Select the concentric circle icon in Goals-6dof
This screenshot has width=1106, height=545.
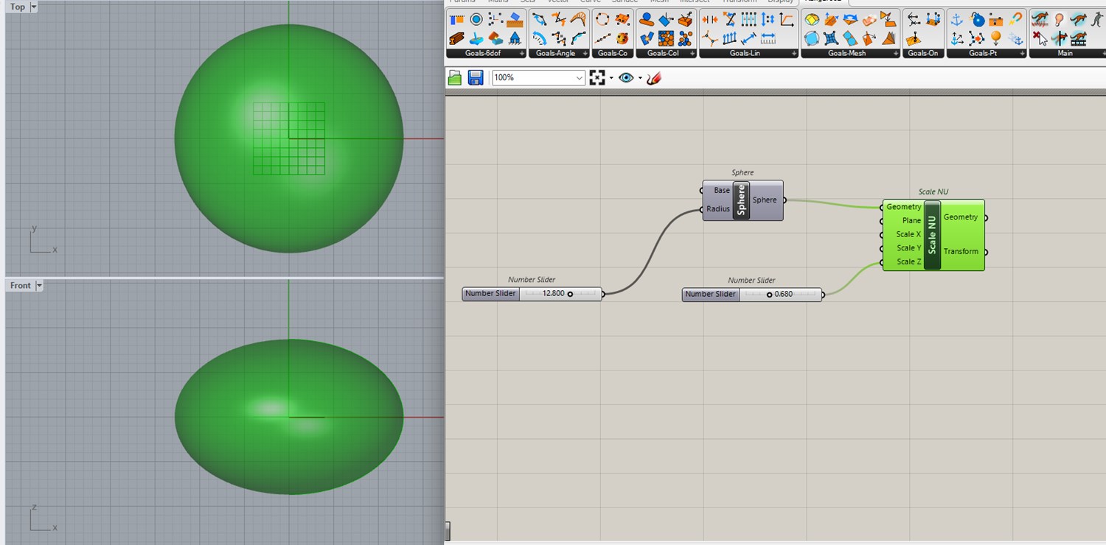pos(476,19)
